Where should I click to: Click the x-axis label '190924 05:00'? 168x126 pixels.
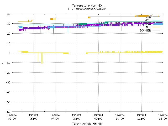[12, 117]
